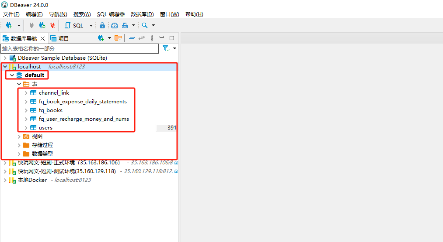Open the 文件(F) menu
This screenshot has width=443, height=242.
[11, 14]
